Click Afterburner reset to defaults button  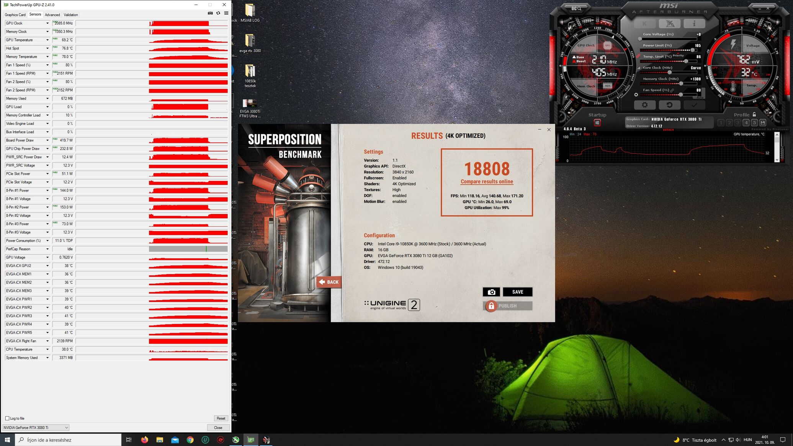(669, 105)
